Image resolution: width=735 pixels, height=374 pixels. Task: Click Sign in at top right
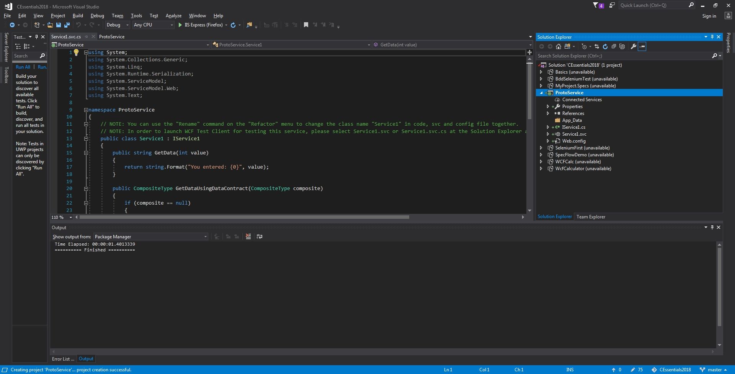709,16
